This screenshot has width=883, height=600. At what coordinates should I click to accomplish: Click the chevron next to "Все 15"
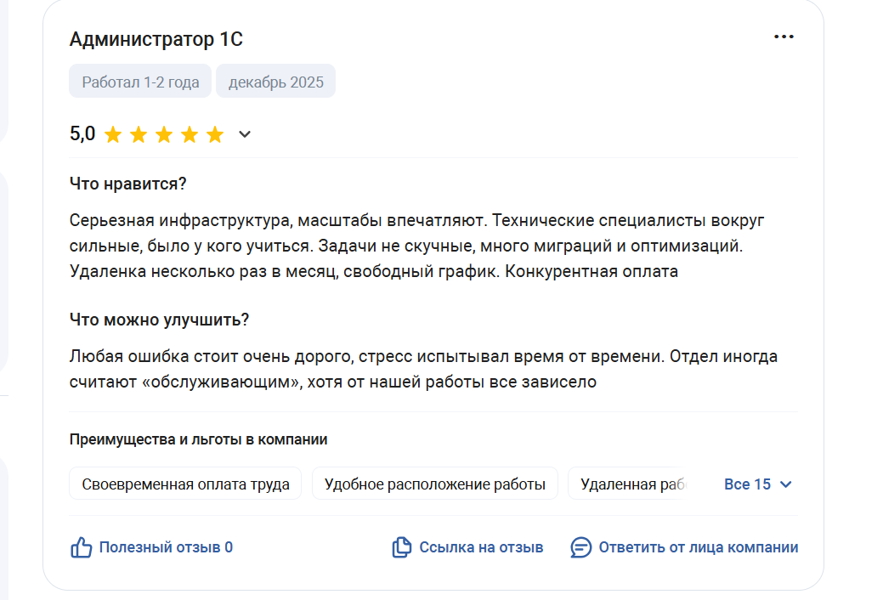click(x=786, y=484)
